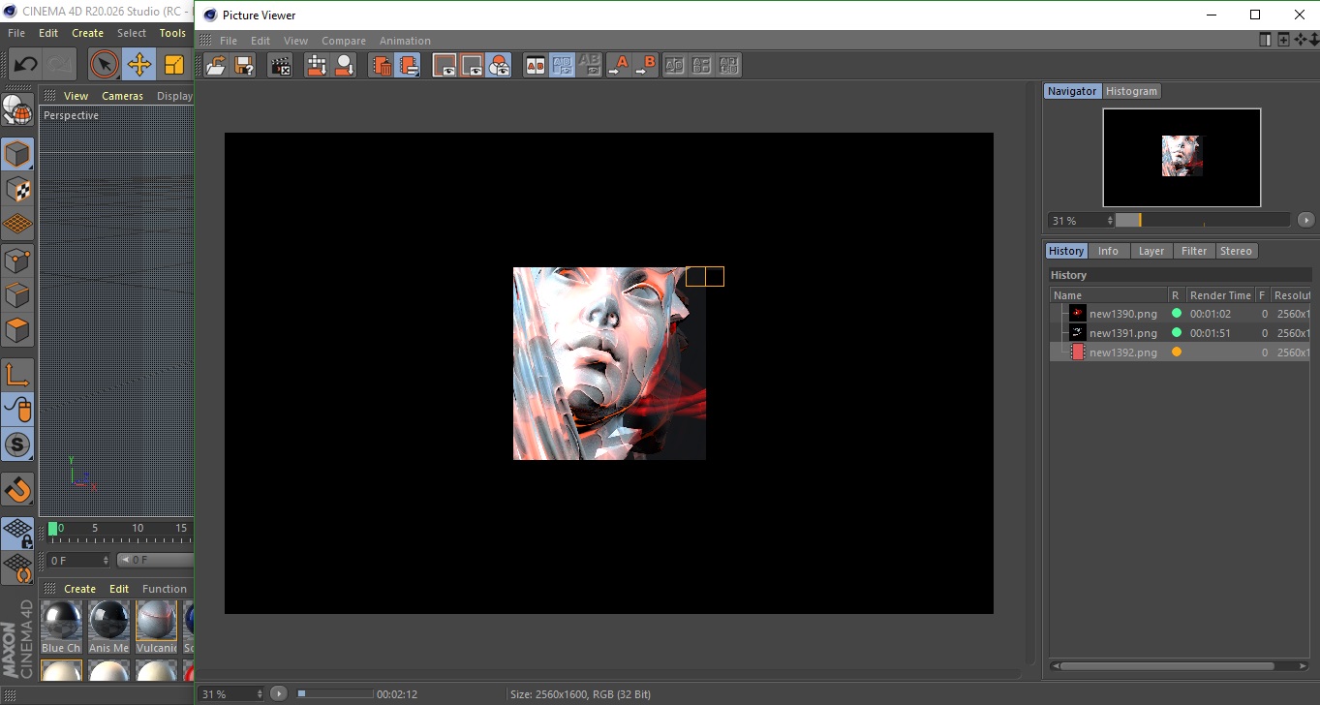Click the Blue Ch material thumbnail
The height and width of the screenshot is (705, 1320).
[x=61, y=621]
